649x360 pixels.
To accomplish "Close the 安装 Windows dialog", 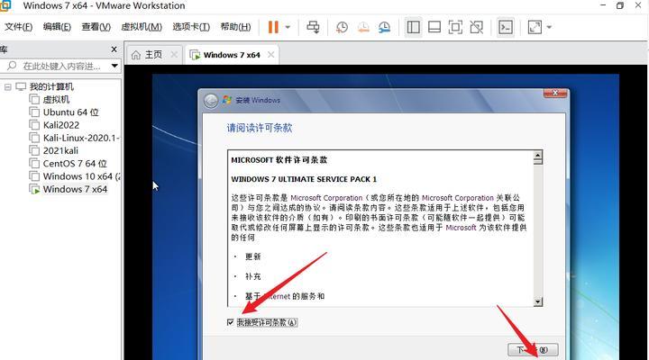I will [x=555, y=93].
